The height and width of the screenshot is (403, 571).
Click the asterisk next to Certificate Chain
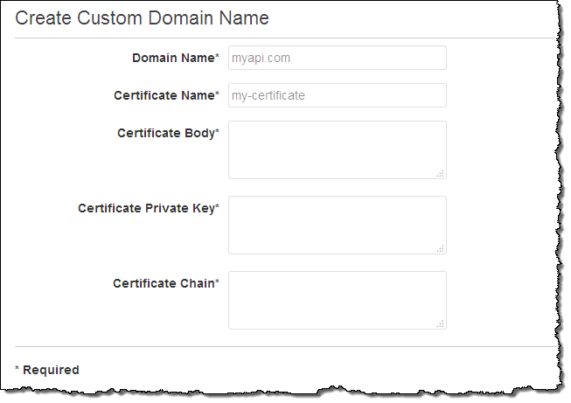(217, 282)
